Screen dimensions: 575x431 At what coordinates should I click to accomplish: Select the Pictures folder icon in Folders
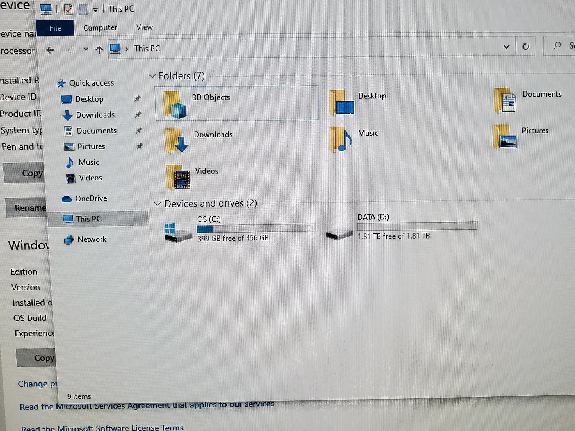pyautogui.click(x=505, y=137)
